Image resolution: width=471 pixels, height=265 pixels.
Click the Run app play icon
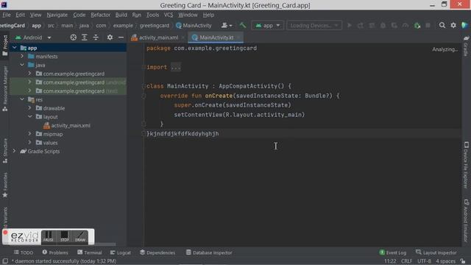click(350, 26)
